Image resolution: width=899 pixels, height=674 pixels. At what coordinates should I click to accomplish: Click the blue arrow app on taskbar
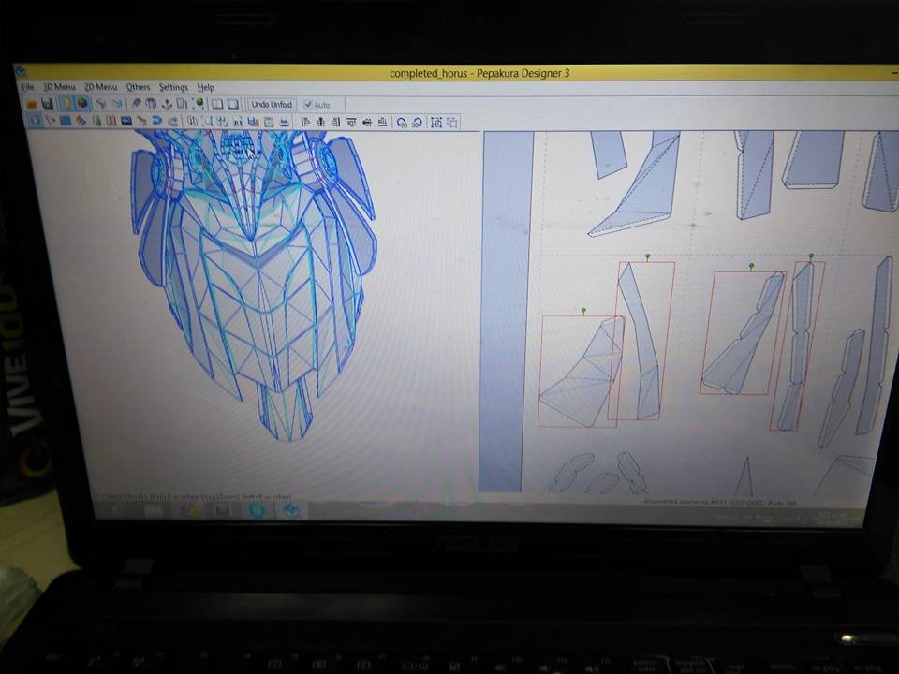pos(291,510)
